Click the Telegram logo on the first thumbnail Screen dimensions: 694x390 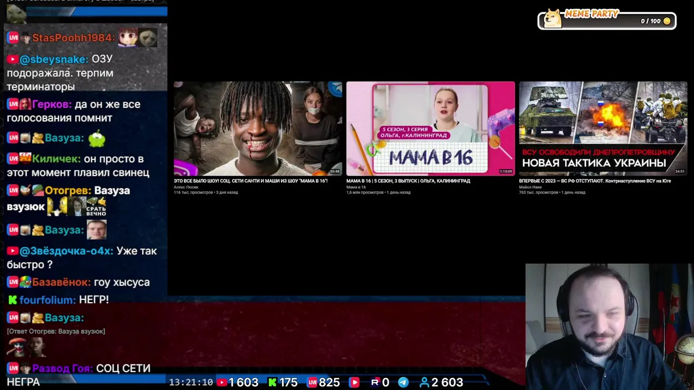pyautogui.click(x=336, y=89)
